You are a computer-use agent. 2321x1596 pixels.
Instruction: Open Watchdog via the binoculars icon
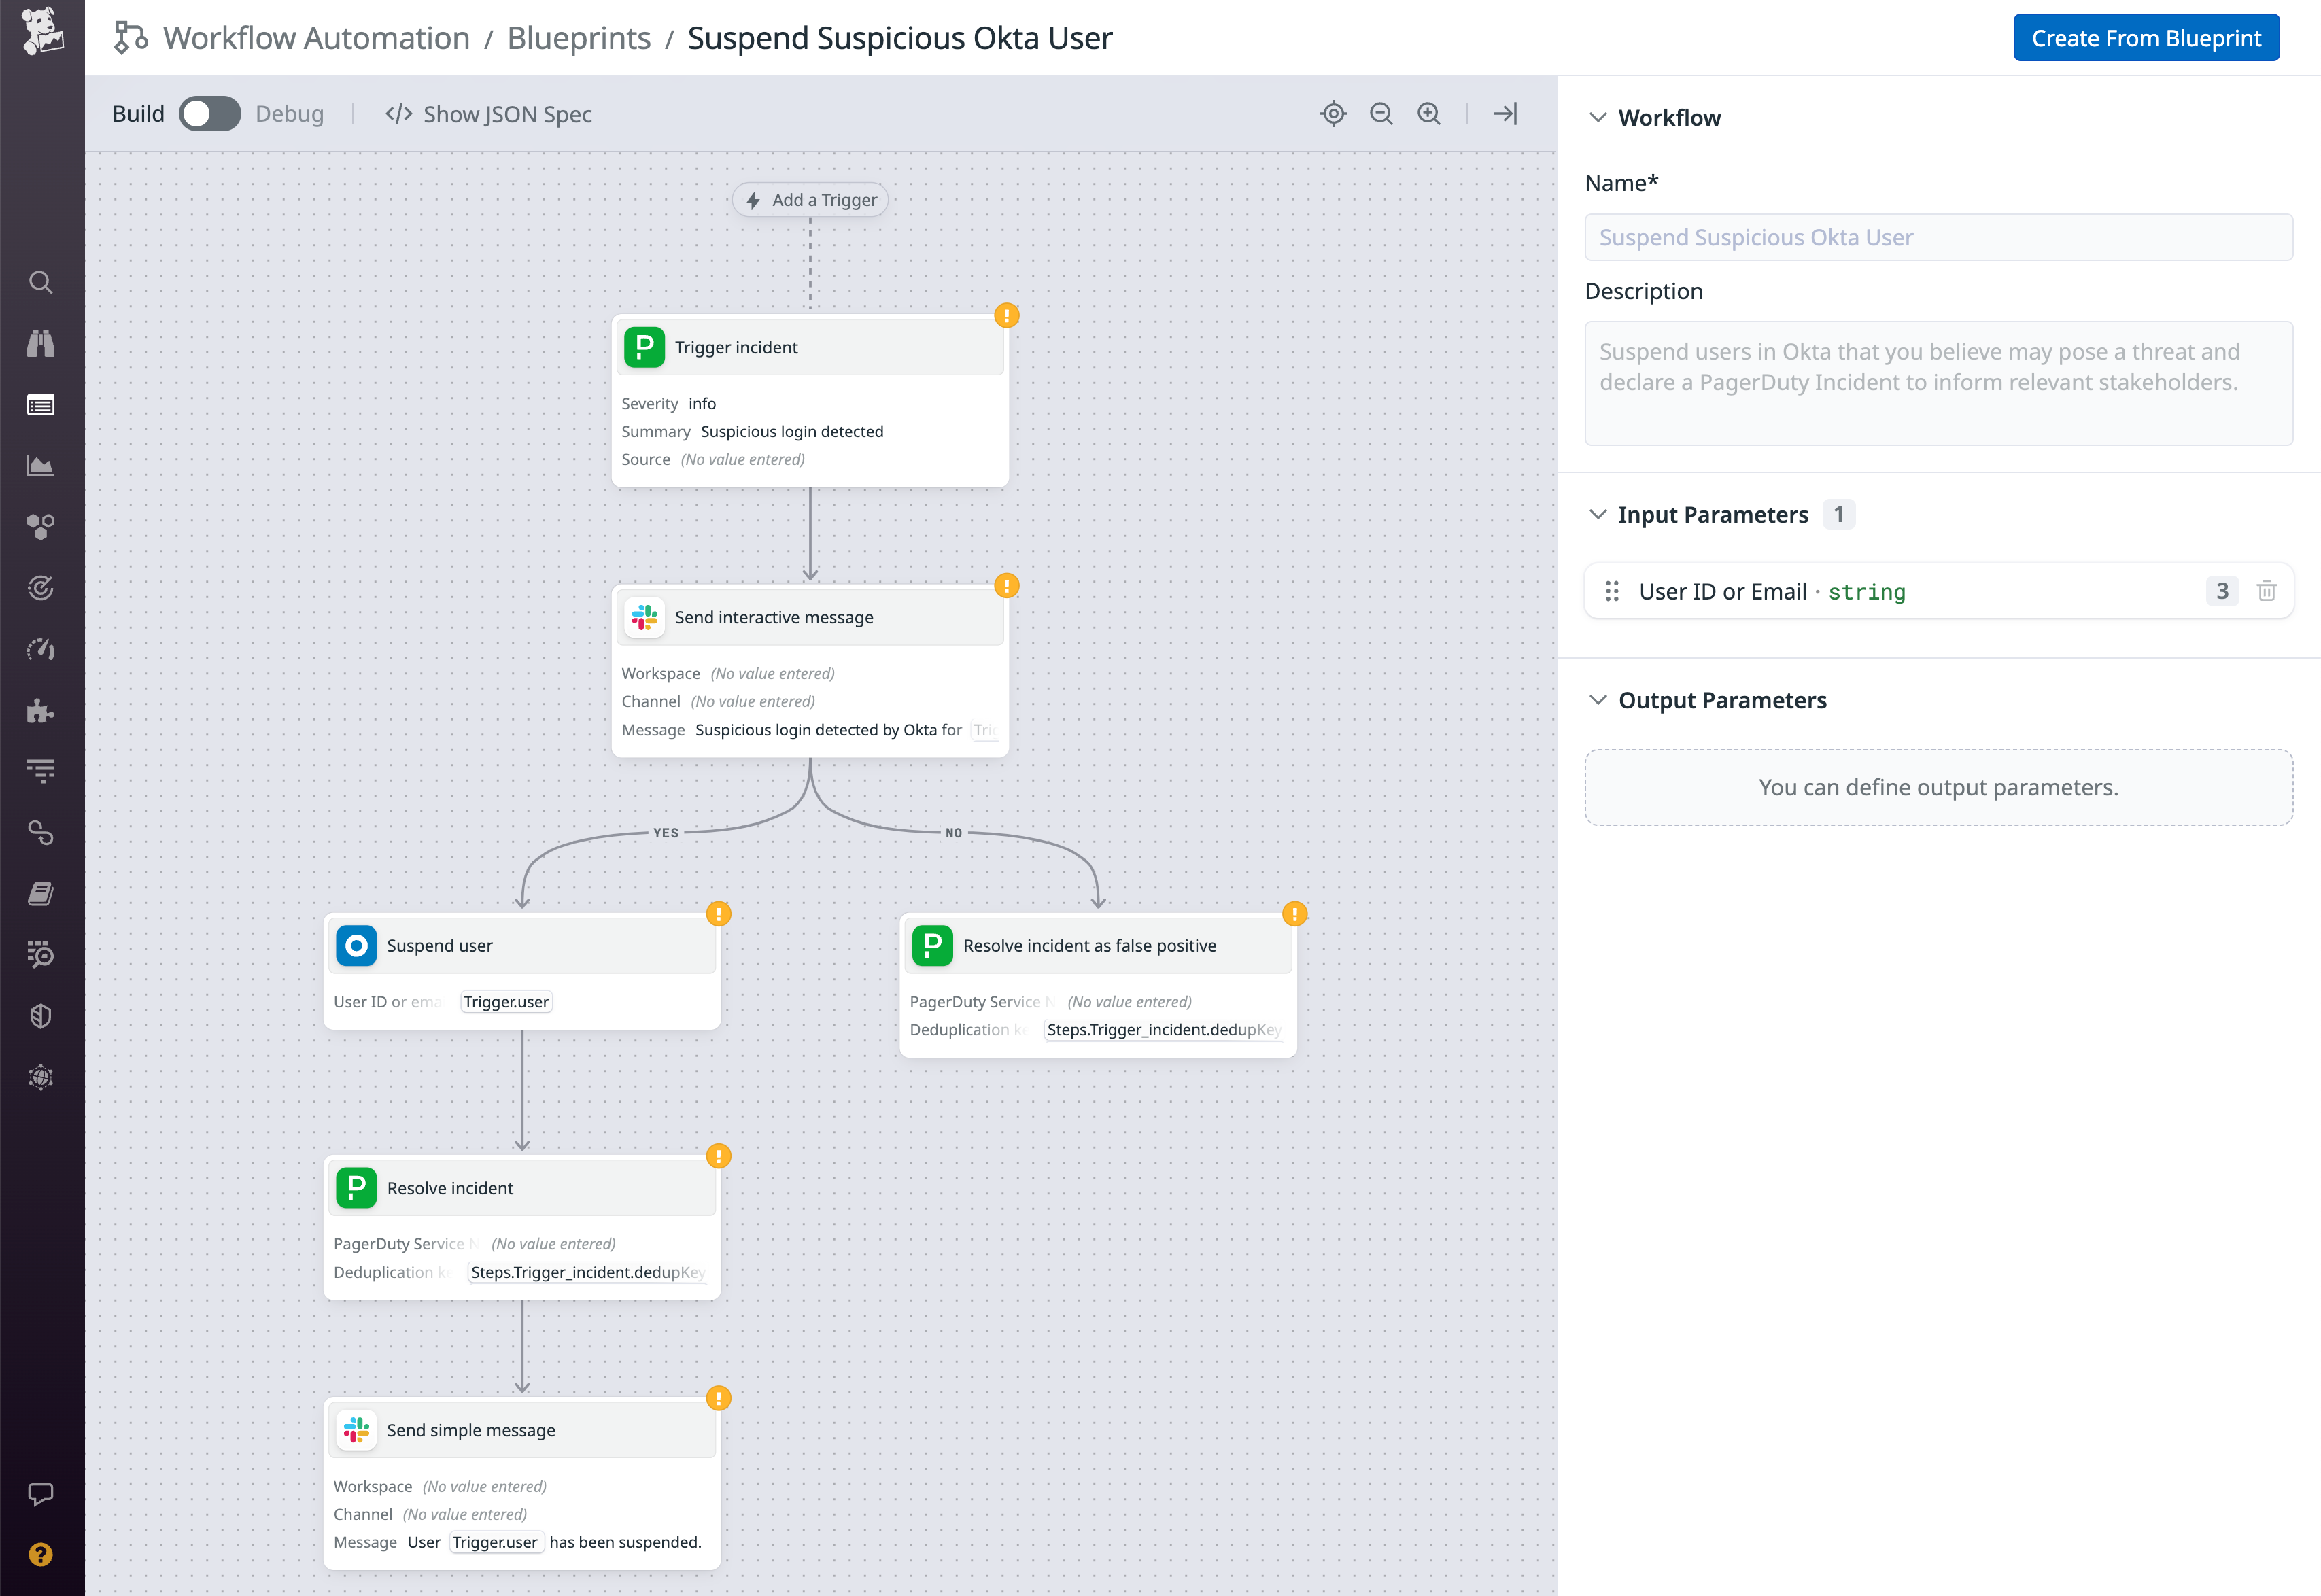41,343
